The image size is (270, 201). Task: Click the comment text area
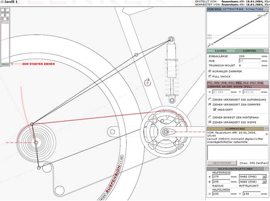(x=237, y=152)
